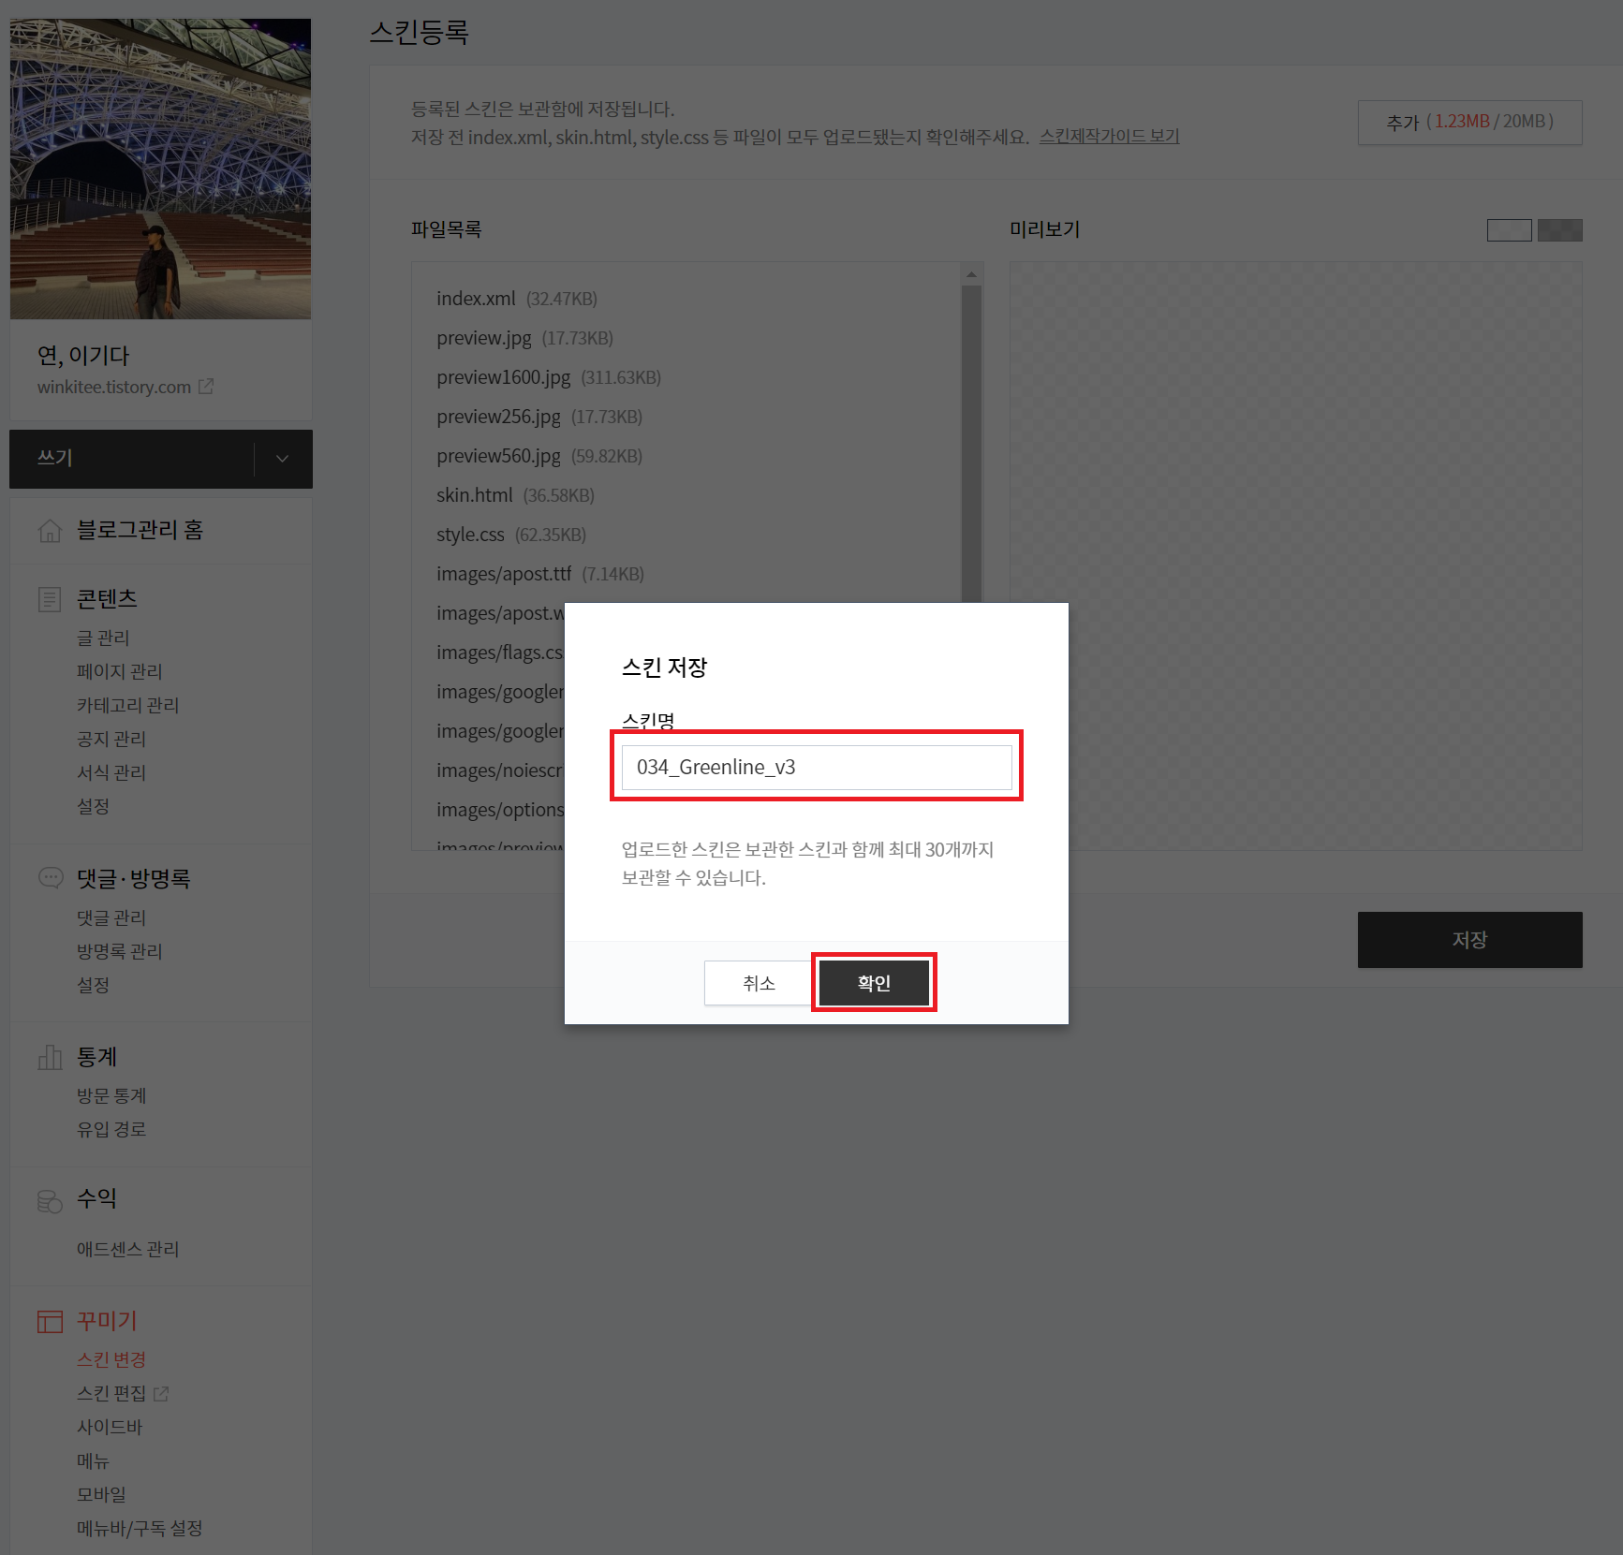This screenshot has width=1623, height=1555.
Task: Click the 쓰기 write button
Action: coord(131,459)
